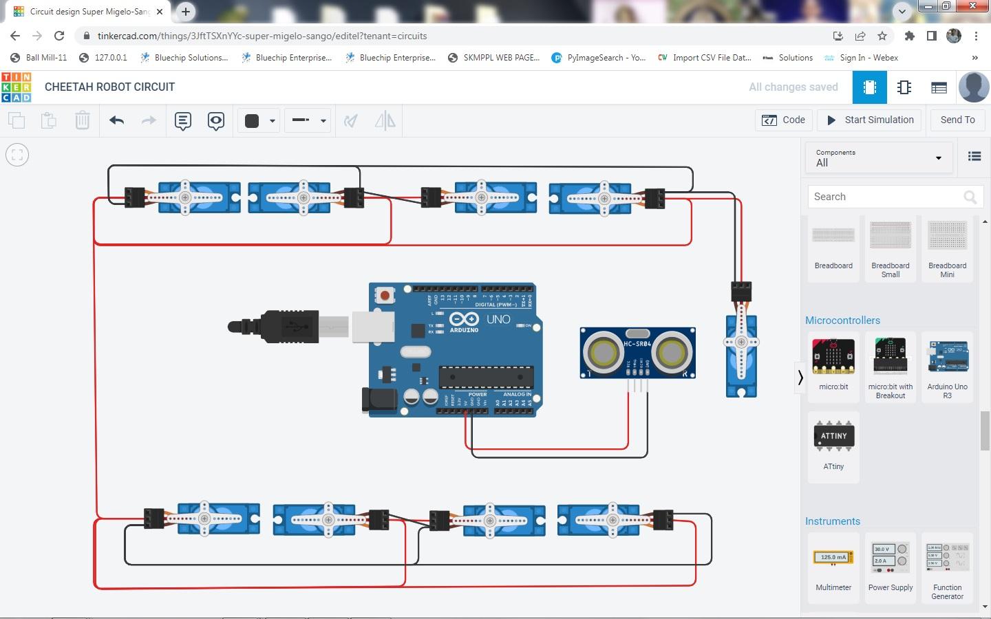
Task: Toggle notes visibility icon
Action: pos(216,121)
